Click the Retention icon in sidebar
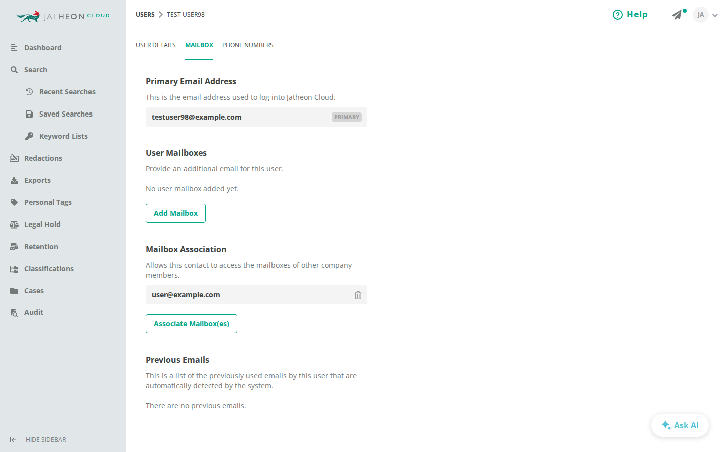Image resolution: width=724 pixels, height=452 pixels. pos(14,247)
